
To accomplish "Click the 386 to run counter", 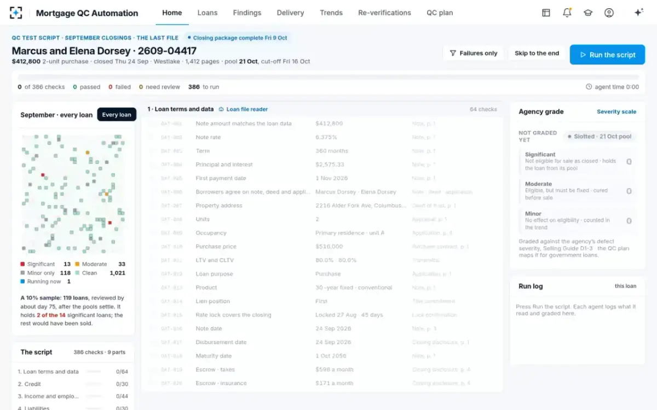I will (x=204, y=87).
